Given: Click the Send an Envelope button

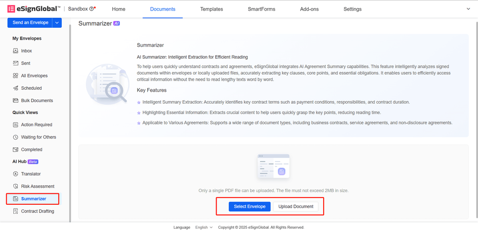Looking at the screenshot, I should tap(29, 22).
